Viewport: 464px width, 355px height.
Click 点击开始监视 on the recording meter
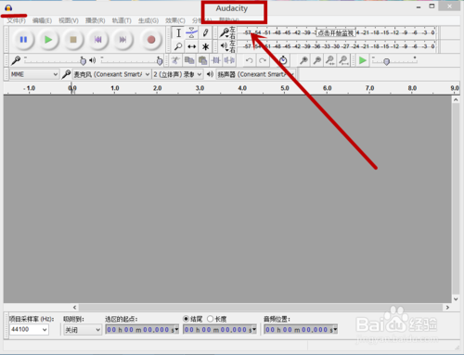tap(336, 32)
